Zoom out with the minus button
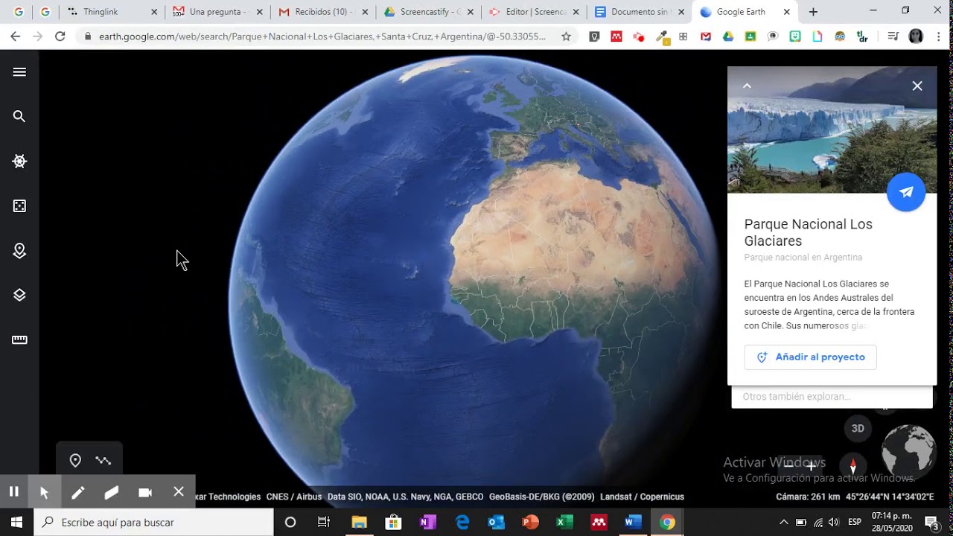The image size is (953, 536). click(788, 466)
